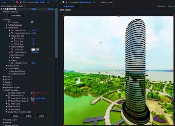Expand the Animation Engine section

coord(4,87)
